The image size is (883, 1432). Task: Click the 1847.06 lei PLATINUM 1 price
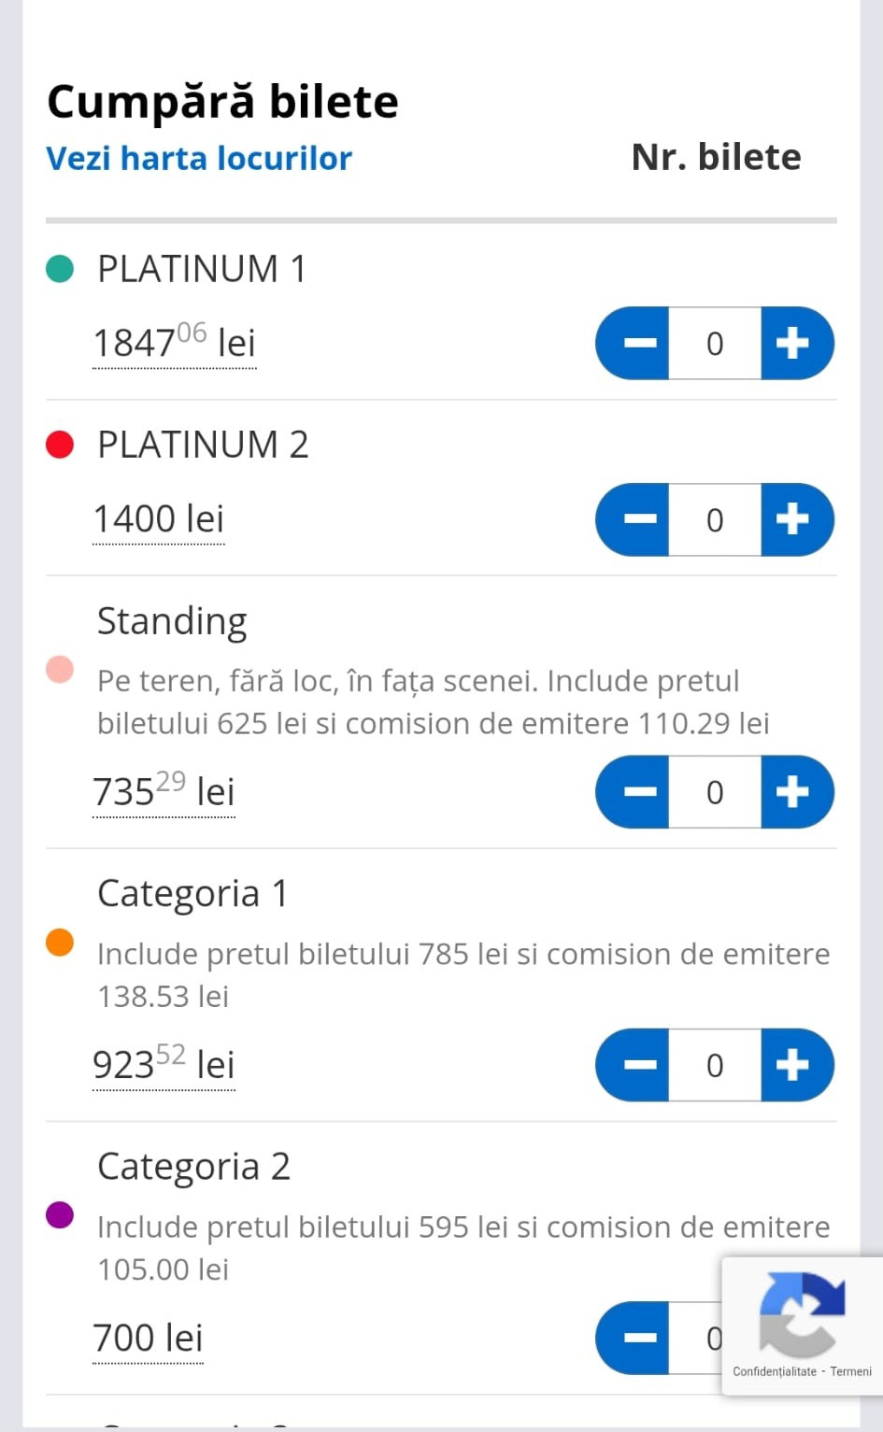[x=174, y=343]
